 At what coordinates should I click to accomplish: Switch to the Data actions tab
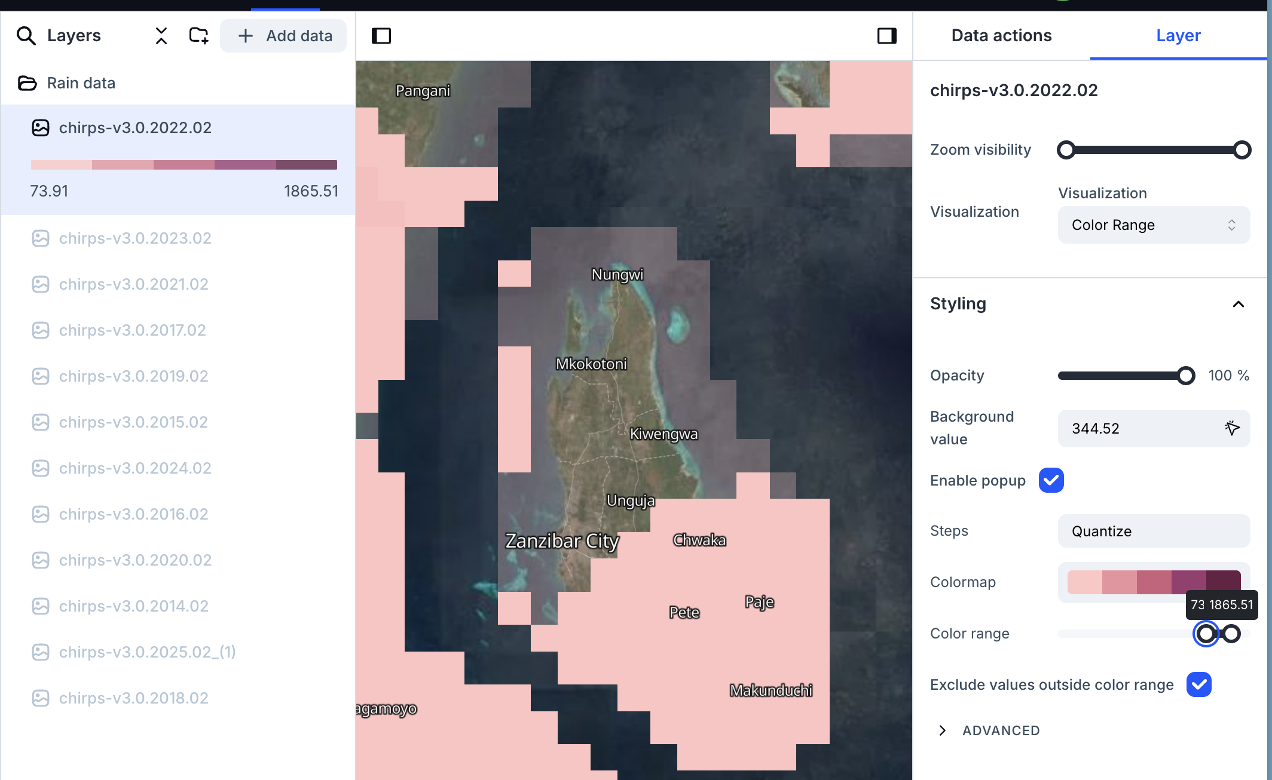click(x=1001, y=35)
